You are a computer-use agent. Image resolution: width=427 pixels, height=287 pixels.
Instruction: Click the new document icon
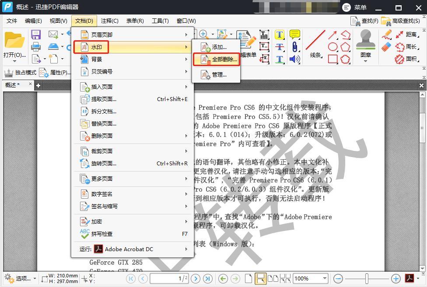pyautogui.click(x=53, y=59)
